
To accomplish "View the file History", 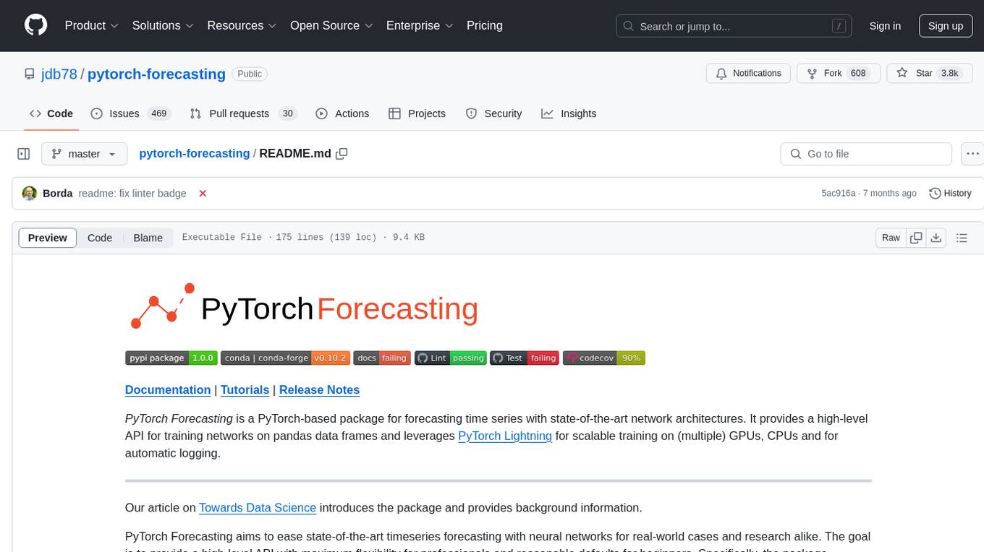I will click(x=950, y=194).
